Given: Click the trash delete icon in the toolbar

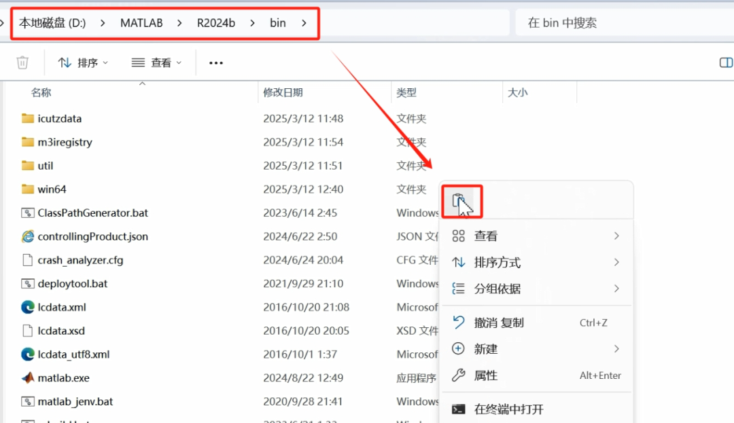Looking at the screenshot, I should (22, 62).
